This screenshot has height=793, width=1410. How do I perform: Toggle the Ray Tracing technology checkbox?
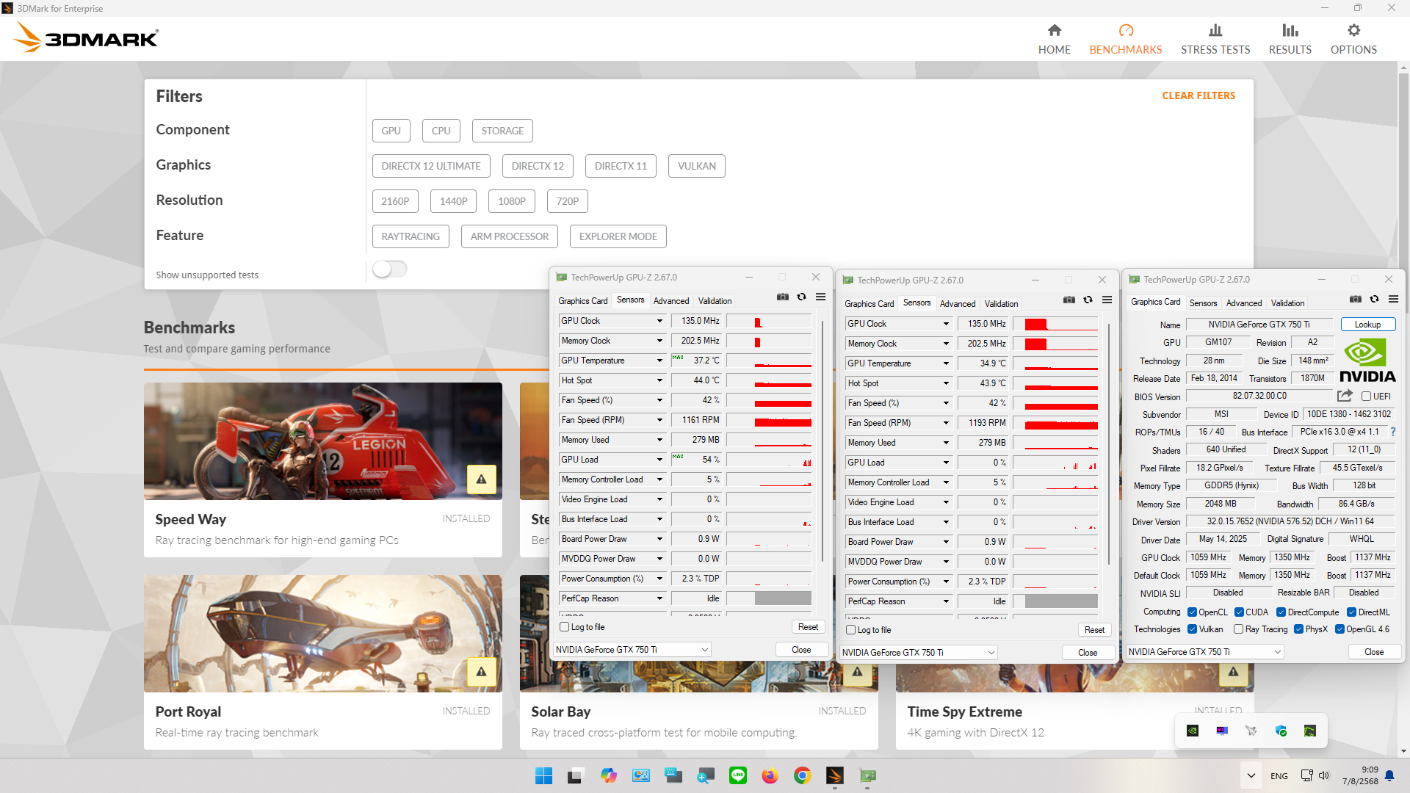click(x=1239, y=629)
